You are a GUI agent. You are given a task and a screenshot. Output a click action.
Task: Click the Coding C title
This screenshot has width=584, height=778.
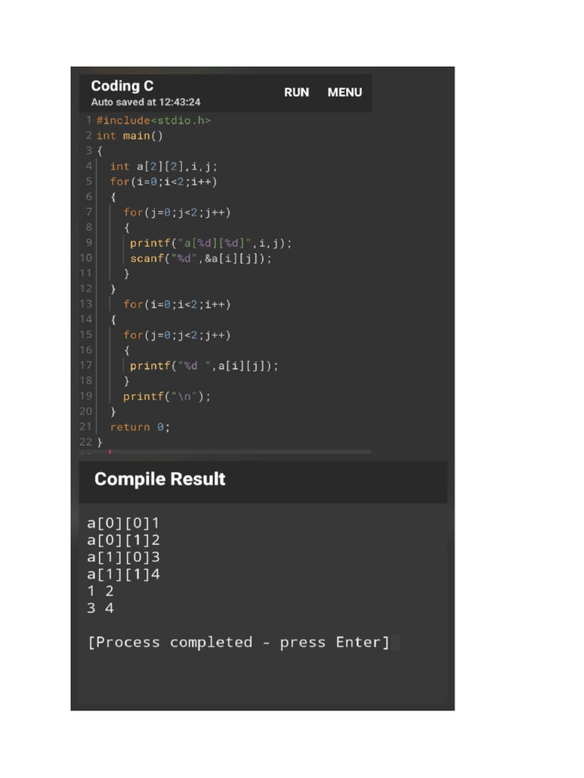[x=122, y=86]
